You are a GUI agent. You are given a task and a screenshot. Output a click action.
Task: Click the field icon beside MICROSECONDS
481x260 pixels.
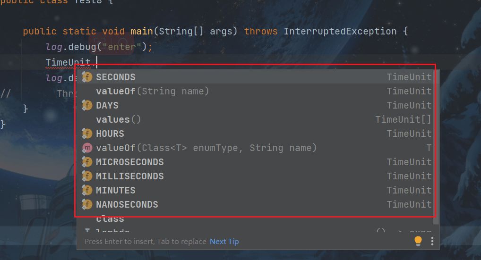[x=87, y=162]
